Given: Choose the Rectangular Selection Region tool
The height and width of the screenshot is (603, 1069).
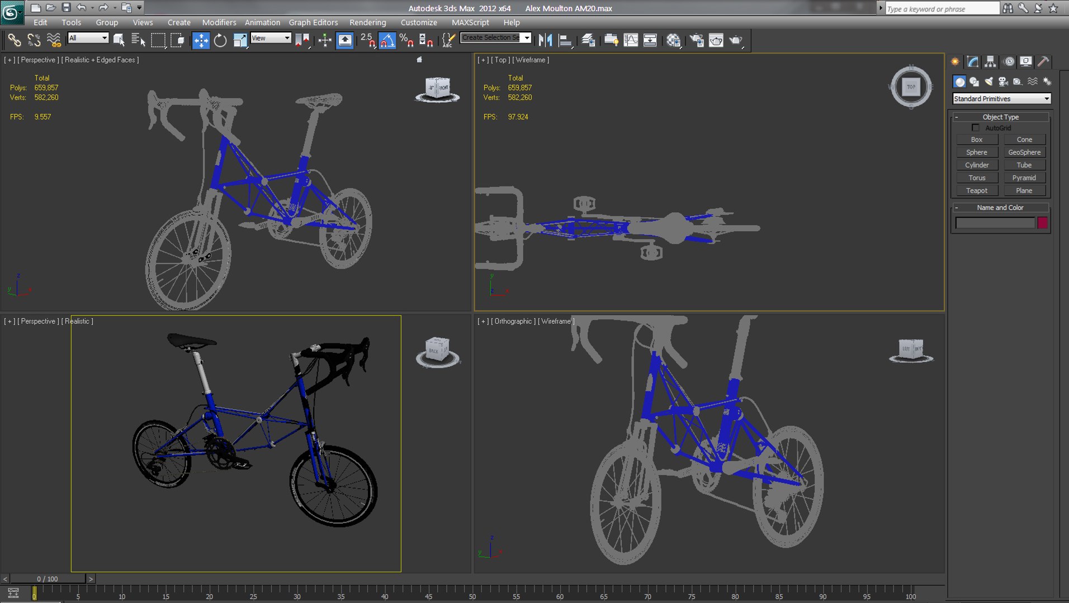Looking at the screenshot, I should point(158,40).
